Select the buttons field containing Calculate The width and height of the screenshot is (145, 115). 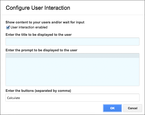coord(72,98)
